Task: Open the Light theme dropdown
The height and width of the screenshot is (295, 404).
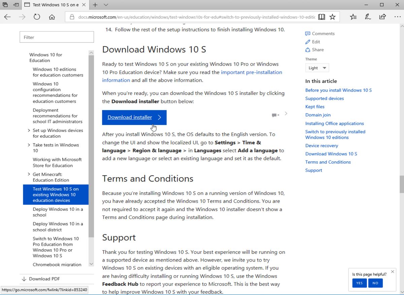Action: [x=316, y=68]
